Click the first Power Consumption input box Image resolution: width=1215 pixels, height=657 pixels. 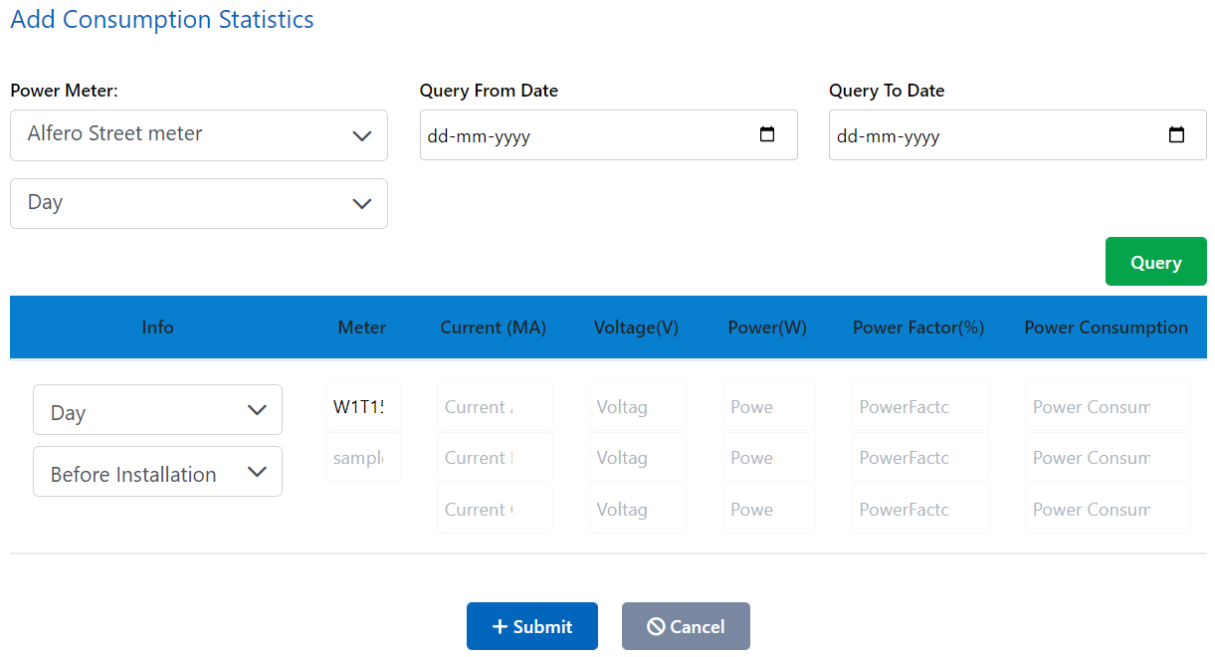pyautogui.click(x=1107, y=406)
